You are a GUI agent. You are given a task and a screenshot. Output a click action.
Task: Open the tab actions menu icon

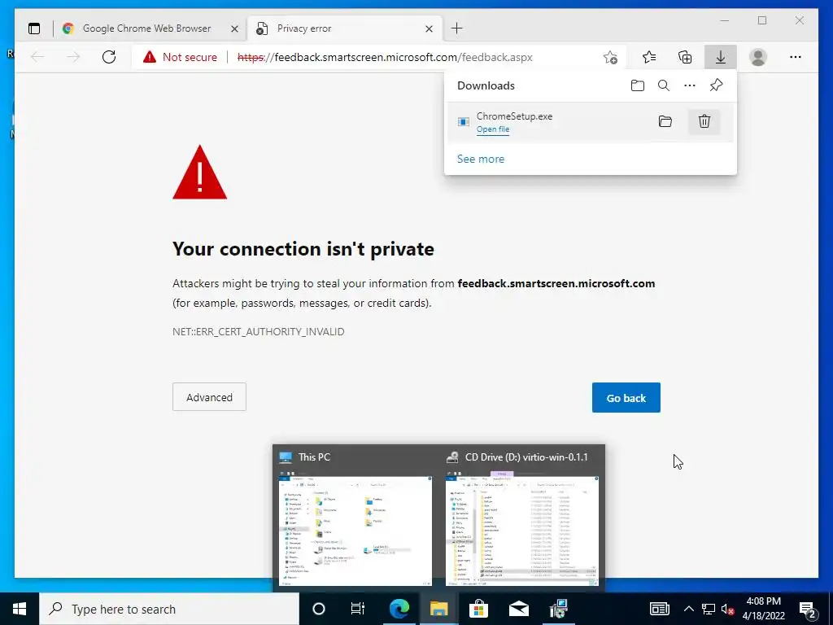pyautogui.click(x=34, y=28)
